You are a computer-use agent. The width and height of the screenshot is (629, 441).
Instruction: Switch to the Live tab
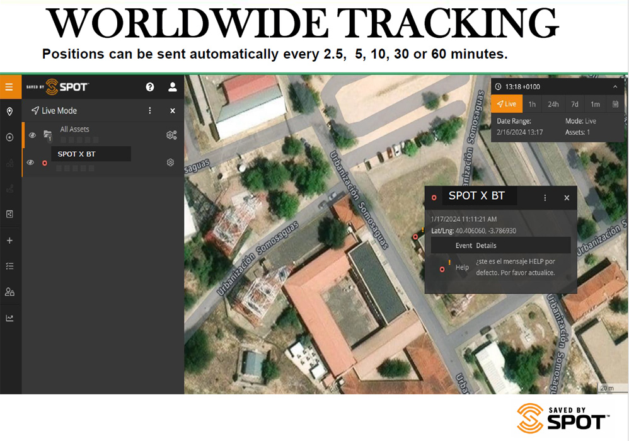[507, 104]
